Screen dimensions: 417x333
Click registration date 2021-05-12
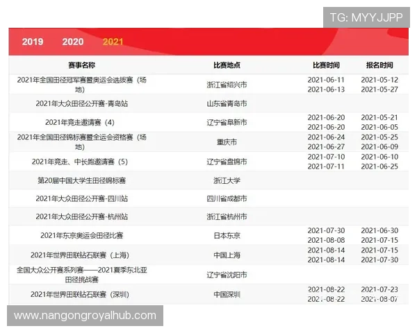(x=379, y=80)
